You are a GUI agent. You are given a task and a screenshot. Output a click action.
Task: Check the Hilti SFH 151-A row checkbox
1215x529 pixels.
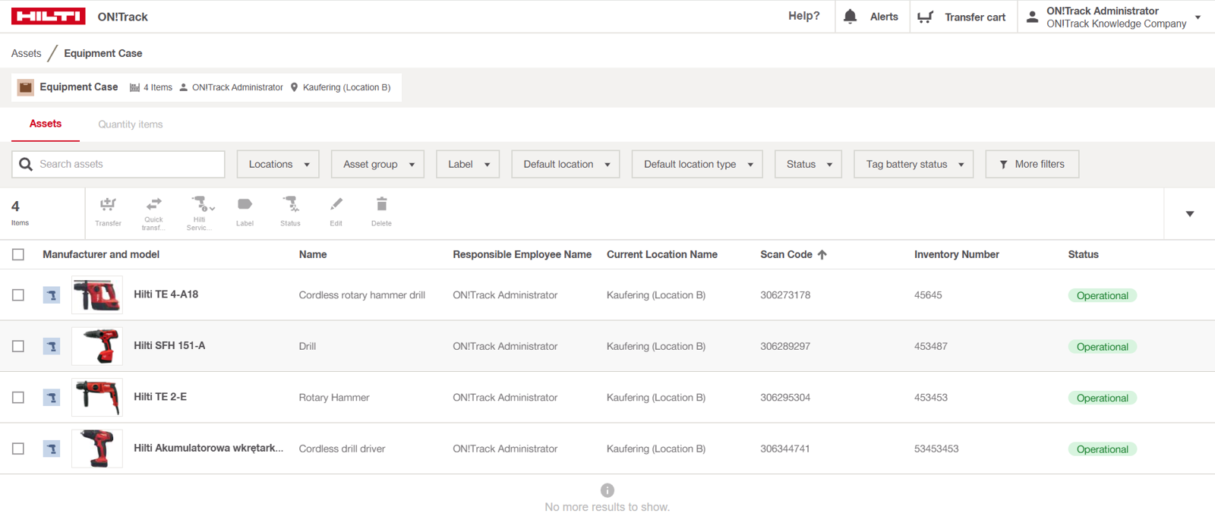pyautogui.click(x=18, y=346)
